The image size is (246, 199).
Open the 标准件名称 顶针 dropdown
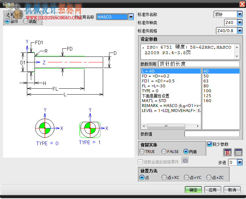pos(239,14)
